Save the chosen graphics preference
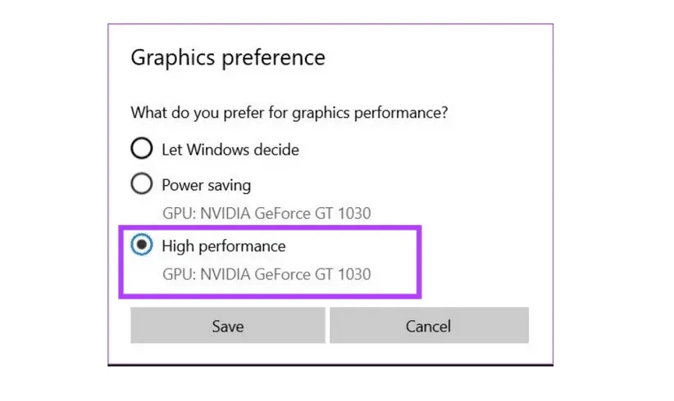This screenshot has height=401, width=674. pos(227,326)
